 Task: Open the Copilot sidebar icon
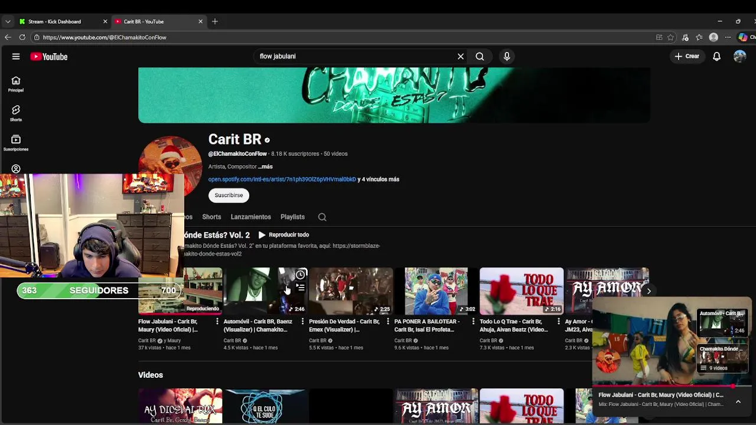pos(743,37)
